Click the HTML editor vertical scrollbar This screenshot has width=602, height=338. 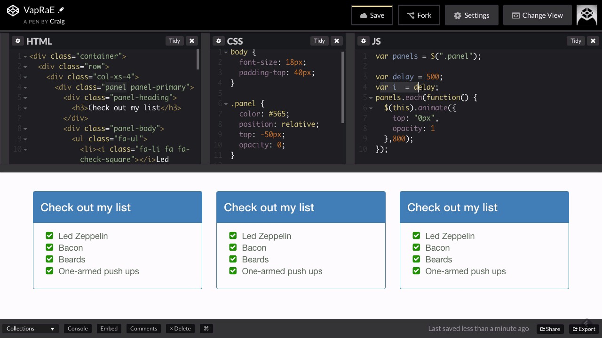point(198,60)
